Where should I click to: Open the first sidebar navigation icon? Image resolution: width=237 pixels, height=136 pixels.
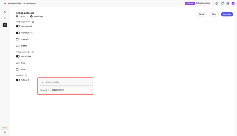[x=5, y=12]
